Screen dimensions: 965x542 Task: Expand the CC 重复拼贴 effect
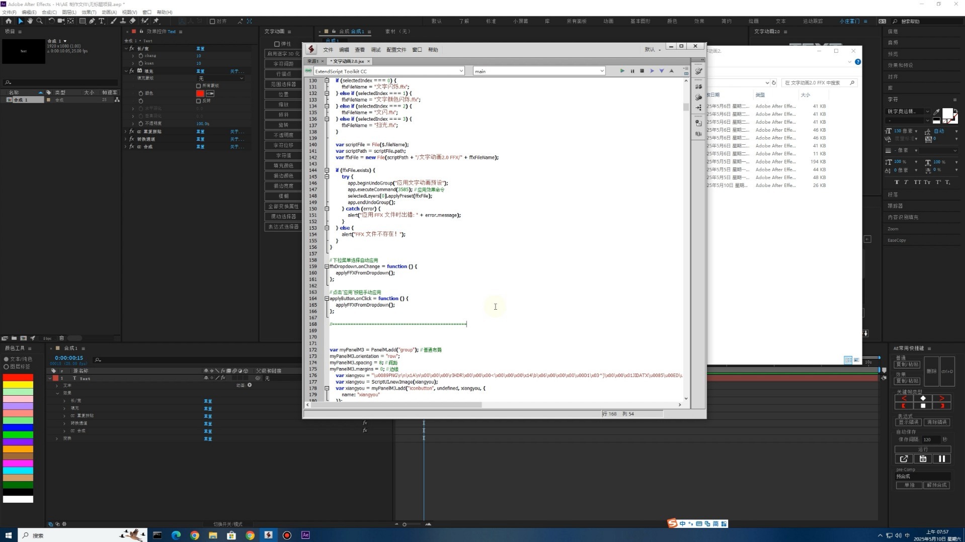pyautogui.click(x=126, y=132)
